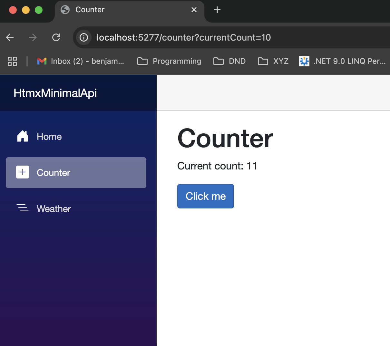Select Counter in the sidebar navigation
The image size is (390, 346).
(x=76, y=173)
